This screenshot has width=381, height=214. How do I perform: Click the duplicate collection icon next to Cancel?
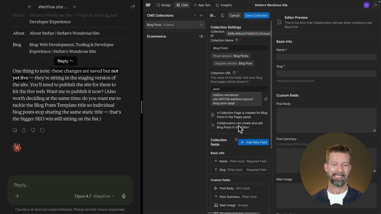click(x=223, y=15)
